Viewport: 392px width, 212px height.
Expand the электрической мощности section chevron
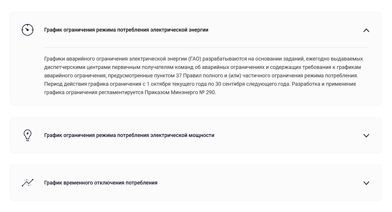click(x=366, y=136)
